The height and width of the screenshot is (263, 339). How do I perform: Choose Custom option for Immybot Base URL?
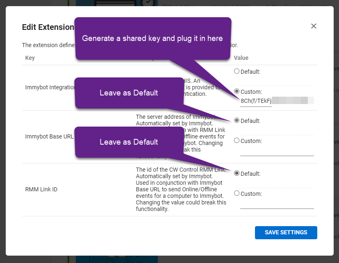(237, 141)
